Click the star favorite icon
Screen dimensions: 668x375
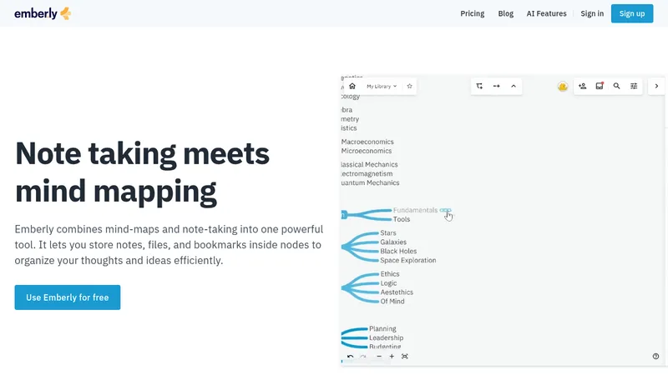409,87
